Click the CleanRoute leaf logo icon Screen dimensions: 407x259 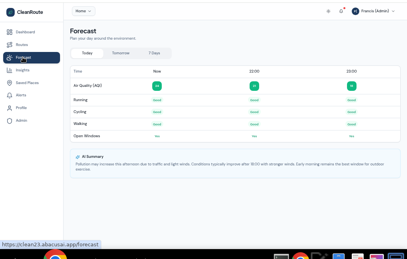click(x=10, y=12)
